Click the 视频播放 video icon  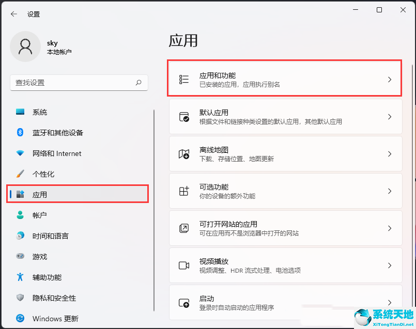[x=183, y=265]
